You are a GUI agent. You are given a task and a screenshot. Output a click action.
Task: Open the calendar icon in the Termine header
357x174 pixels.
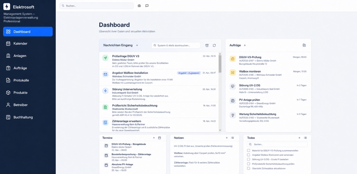[x=160, y=138]
